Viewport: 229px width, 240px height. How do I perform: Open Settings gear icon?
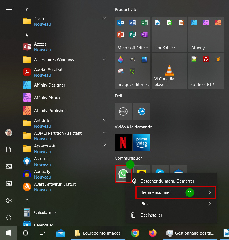click(x=9, y=200)
